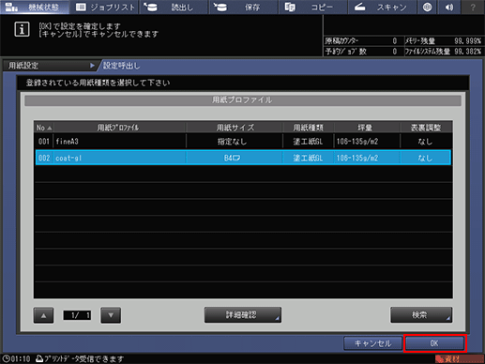This screenshot has width=485, height=364.
Task: Open the ジョブリスト tab
Action: 104,7
